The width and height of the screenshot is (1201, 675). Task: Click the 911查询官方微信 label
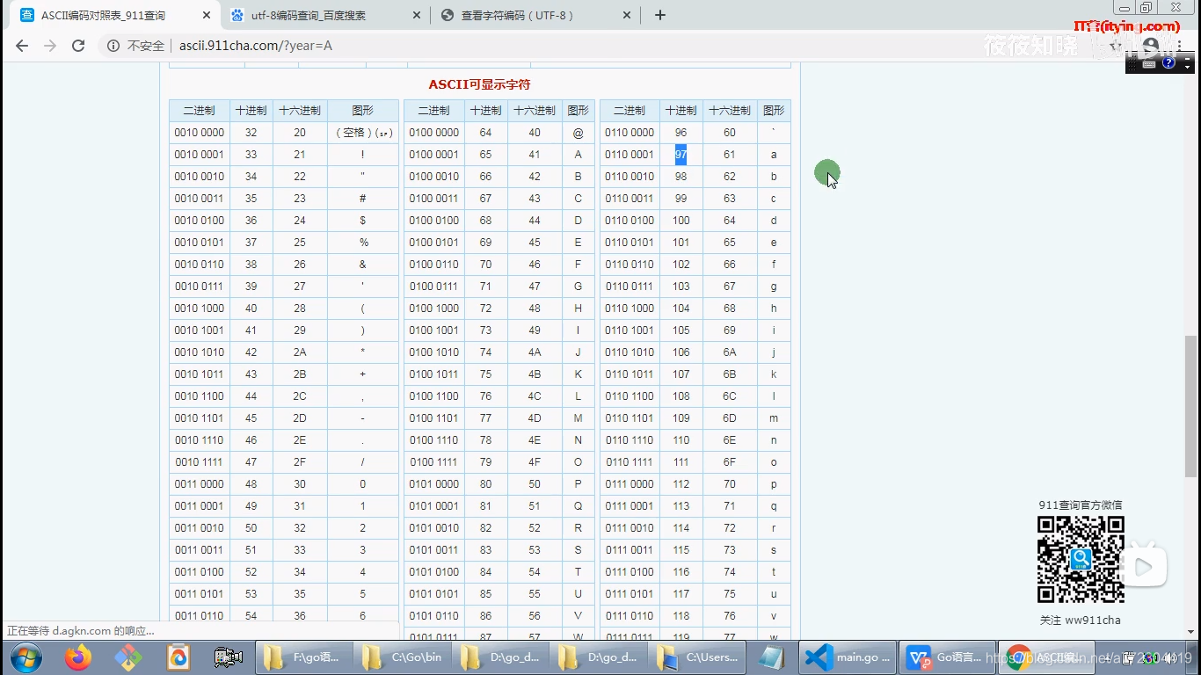coord(1081,504)
